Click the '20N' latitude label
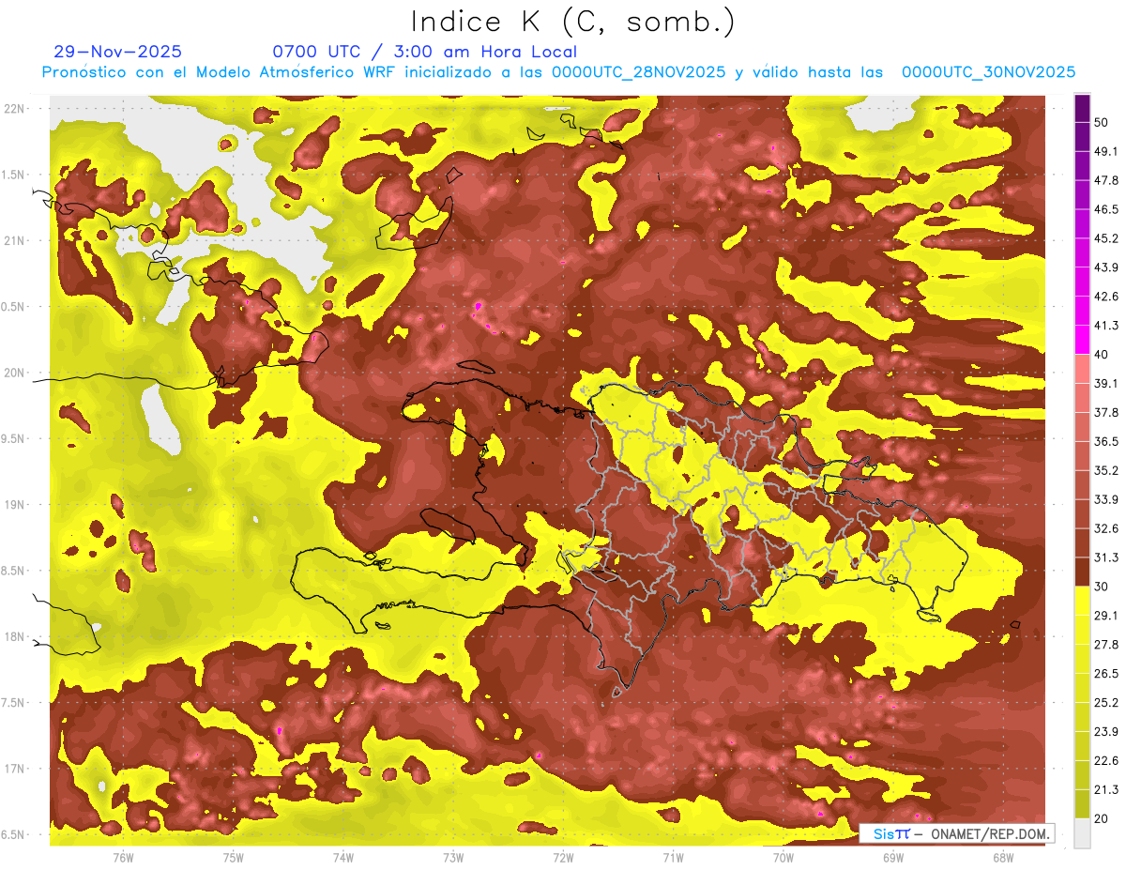1126x870 pixels. coord(14,374)
